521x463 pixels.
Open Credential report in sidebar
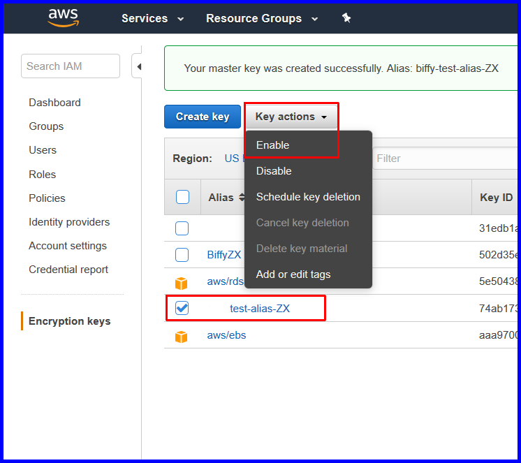(68, 270)
